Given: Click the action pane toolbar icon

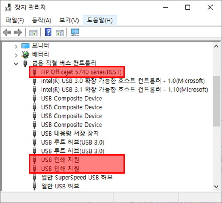Looking at the screenshot, I should coord(60,33).
